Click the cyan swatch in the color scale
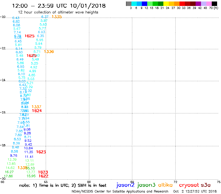 pos(134,4)
